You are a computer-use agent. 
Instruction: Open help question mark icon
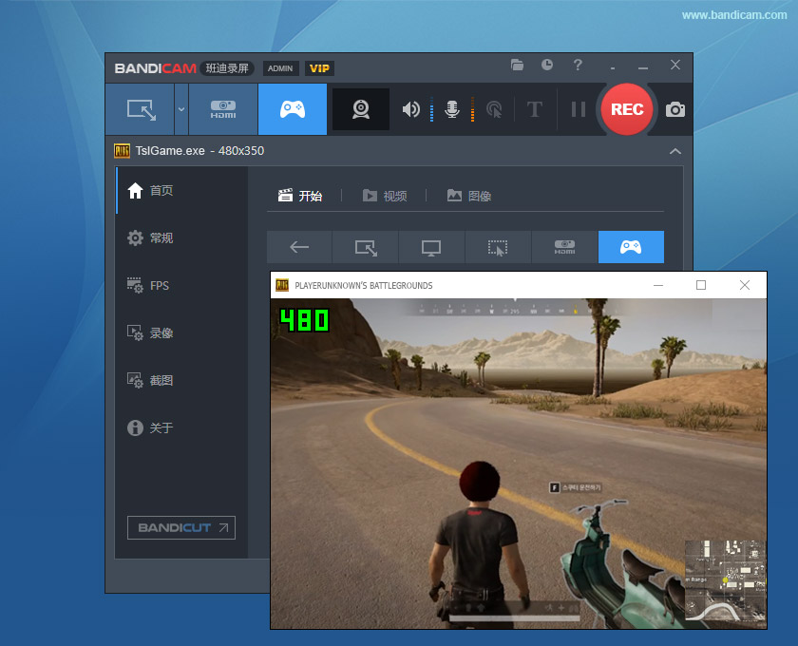(578, 66)
